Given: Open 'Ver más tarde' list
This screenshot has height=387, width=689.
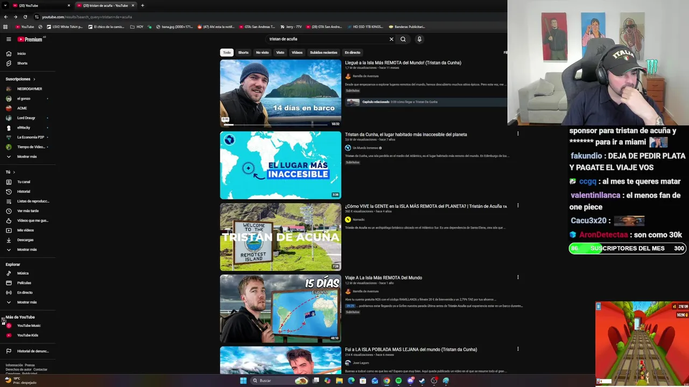Looking at the screenshot, I should 28,211.
